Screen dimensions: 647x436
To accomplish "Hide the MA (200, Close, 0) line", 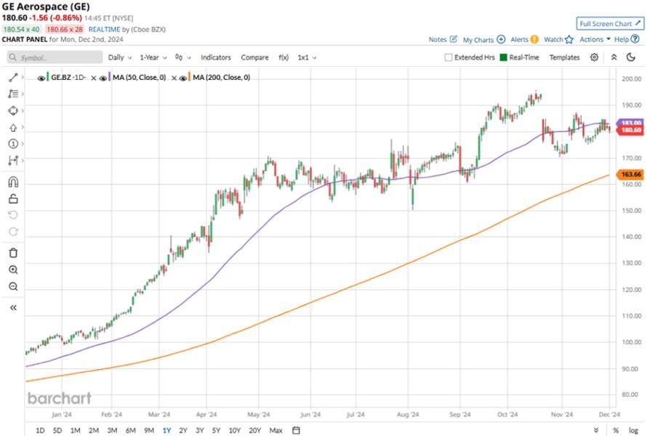I will click(x=183, y=78).
